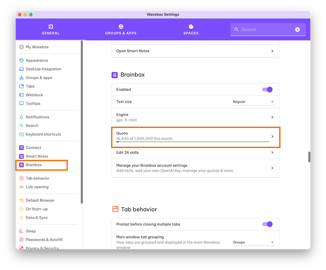Toggle the Brainbox Enabled switch
Image resolution: width=326 pixels, height=270 pixels.
[267, 90]
